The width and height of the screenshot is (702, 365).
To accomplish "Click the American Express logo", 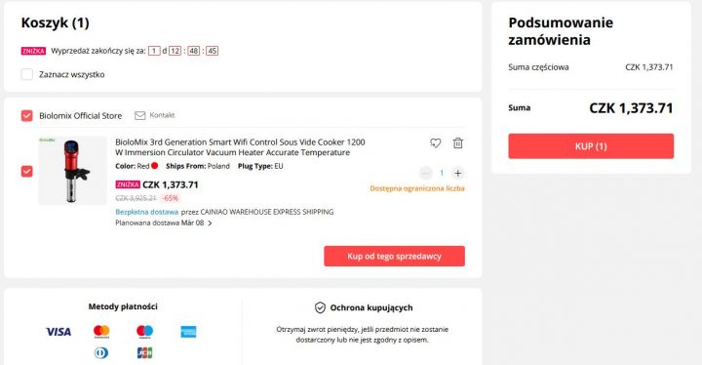I will click(x=188, y=332).
